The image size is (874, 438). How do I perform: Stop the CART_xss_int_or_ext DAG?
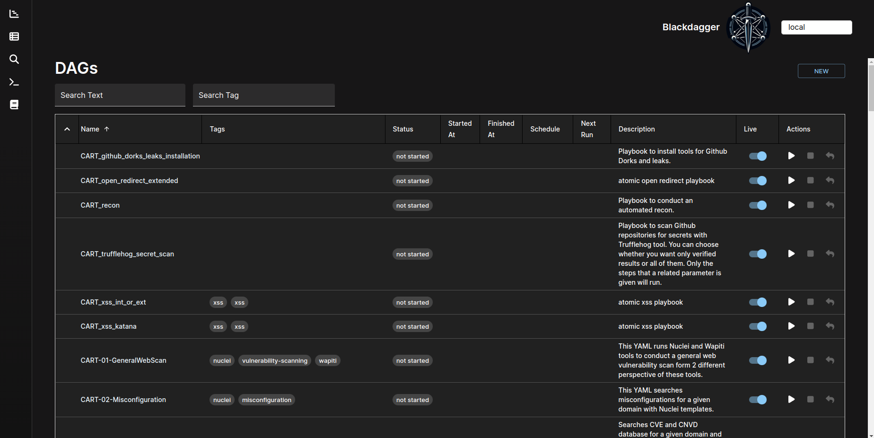(811, 302)
